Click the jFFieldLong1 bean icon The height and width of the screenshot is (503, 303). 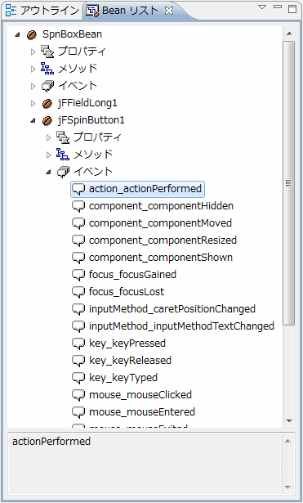click(x=47, y=103)
